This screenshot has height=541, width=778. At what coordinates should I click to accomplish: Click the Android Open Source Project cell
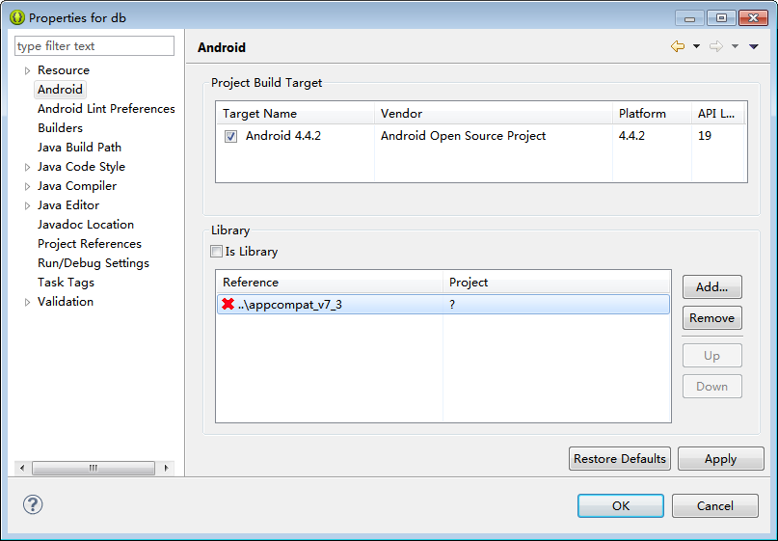click(463, 136)
